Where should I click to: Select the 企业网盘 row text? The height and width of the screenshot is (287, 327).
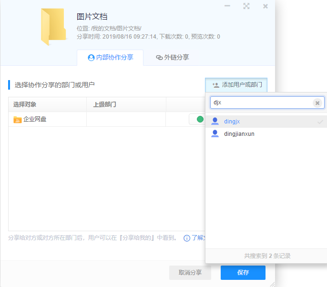pyautogui.click(x=35, y=119)
